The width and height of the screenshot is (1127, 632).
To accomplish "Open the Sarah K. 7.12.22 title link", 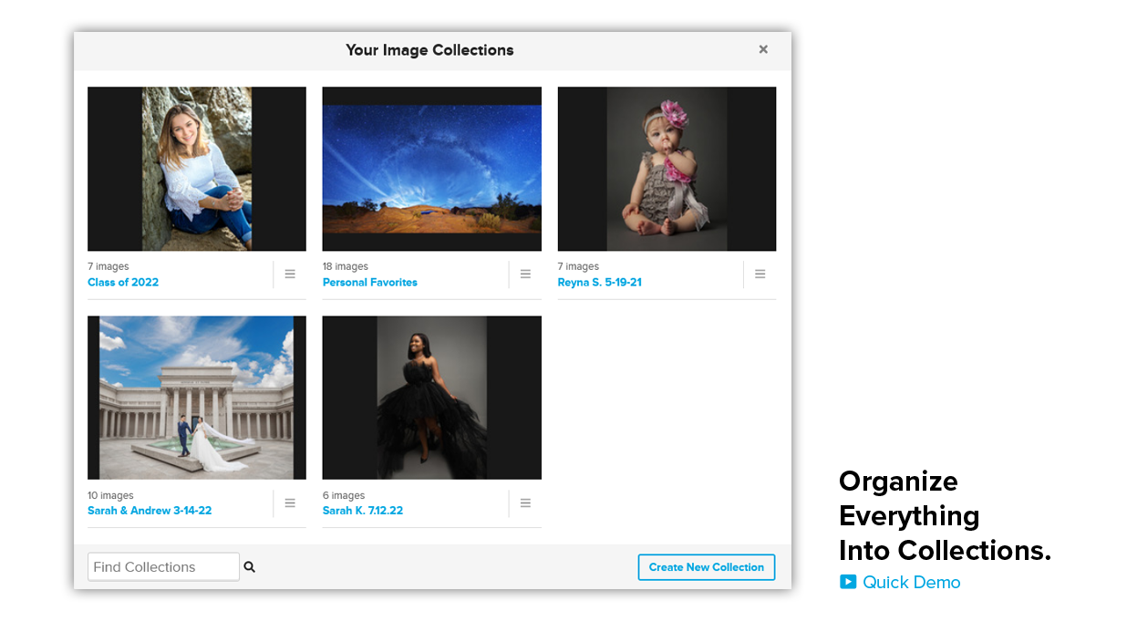I will click(x=363, y=511).
